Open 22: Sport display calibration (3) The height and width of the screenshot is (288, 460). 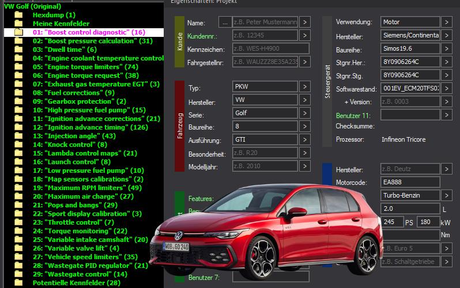(87, 214)
